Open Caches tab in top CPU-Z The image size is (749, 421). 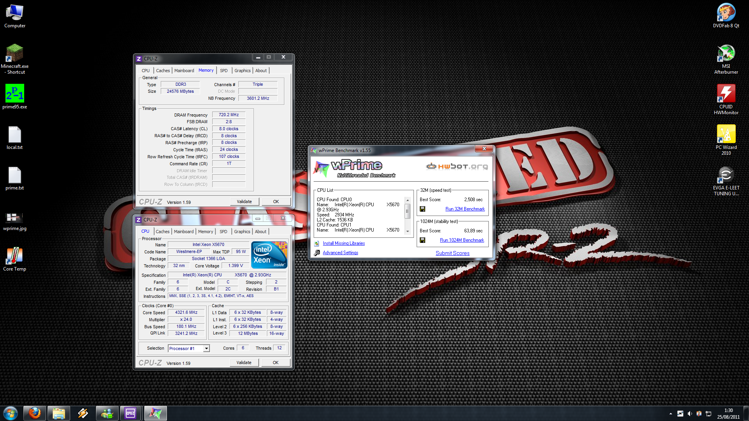(x=163, y=71)
